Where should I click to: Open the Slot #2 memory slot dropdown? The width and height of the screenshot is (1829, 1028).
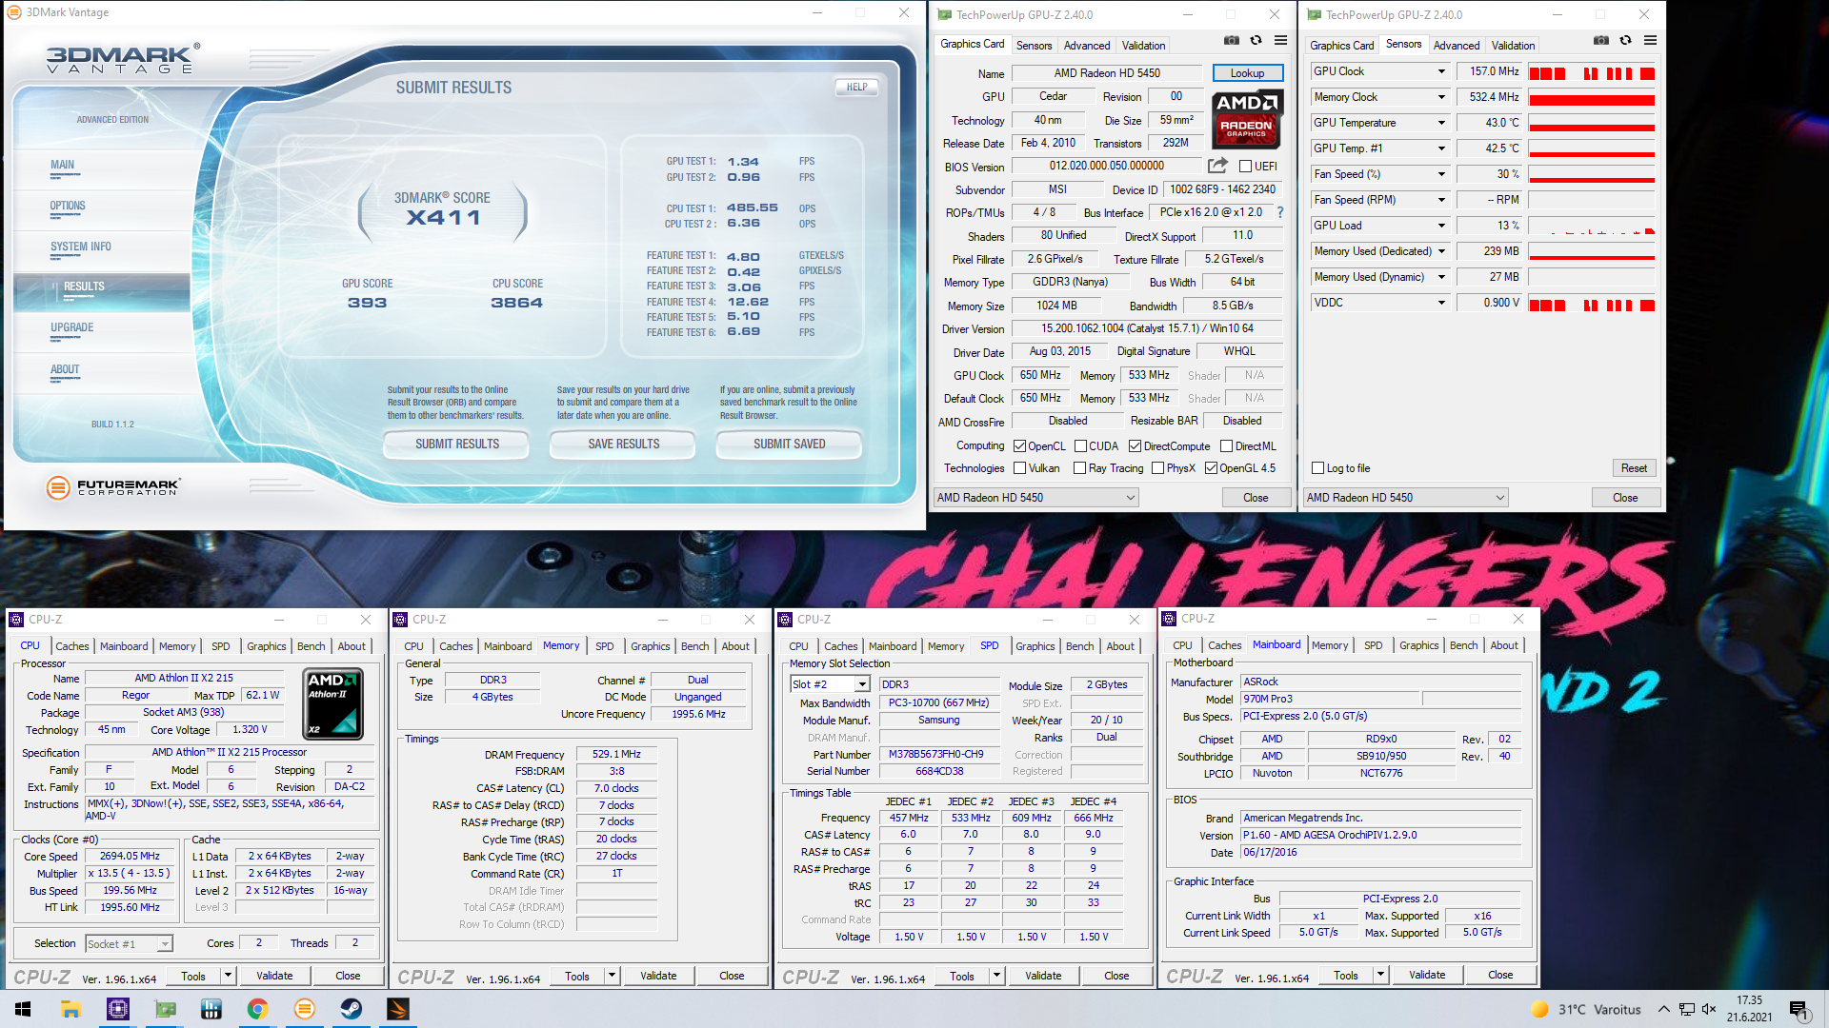(830, 683)
